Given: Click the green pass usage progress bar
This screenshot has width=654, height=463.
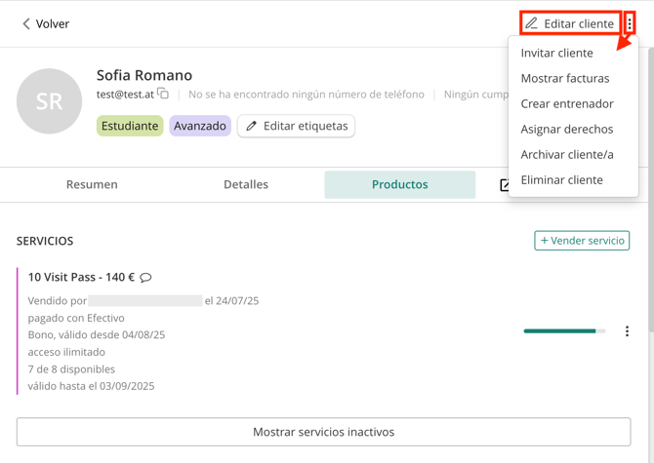Looking at the screenshot, I should point(563,331).
